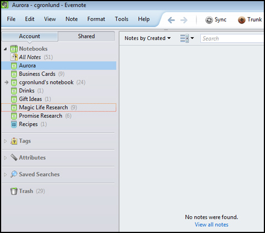Follow the View all notes link

211,225
